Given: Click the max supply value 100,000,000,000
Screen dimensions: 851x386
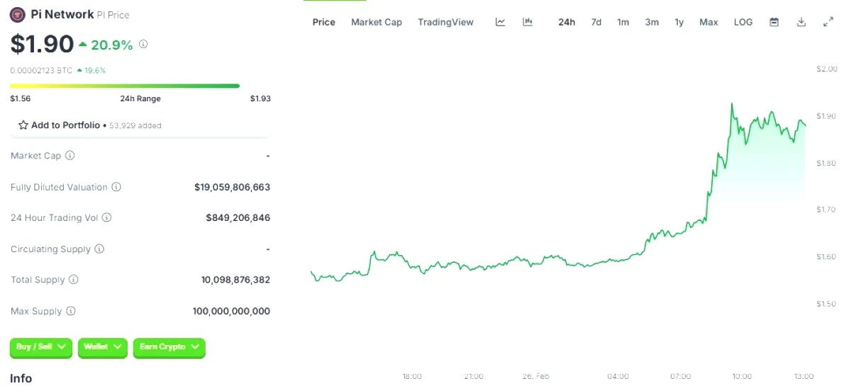Looking at the screenshot, I should (x=231, y=311).
